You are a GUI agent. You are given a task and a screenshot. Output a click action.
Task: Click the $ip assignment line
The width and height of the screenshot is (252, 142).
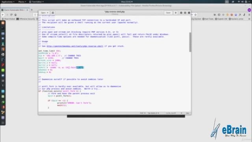[59, 56]
